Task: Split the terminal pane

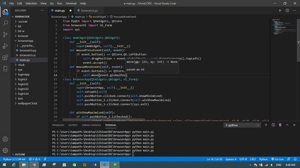Action: [x=273, y=125]
